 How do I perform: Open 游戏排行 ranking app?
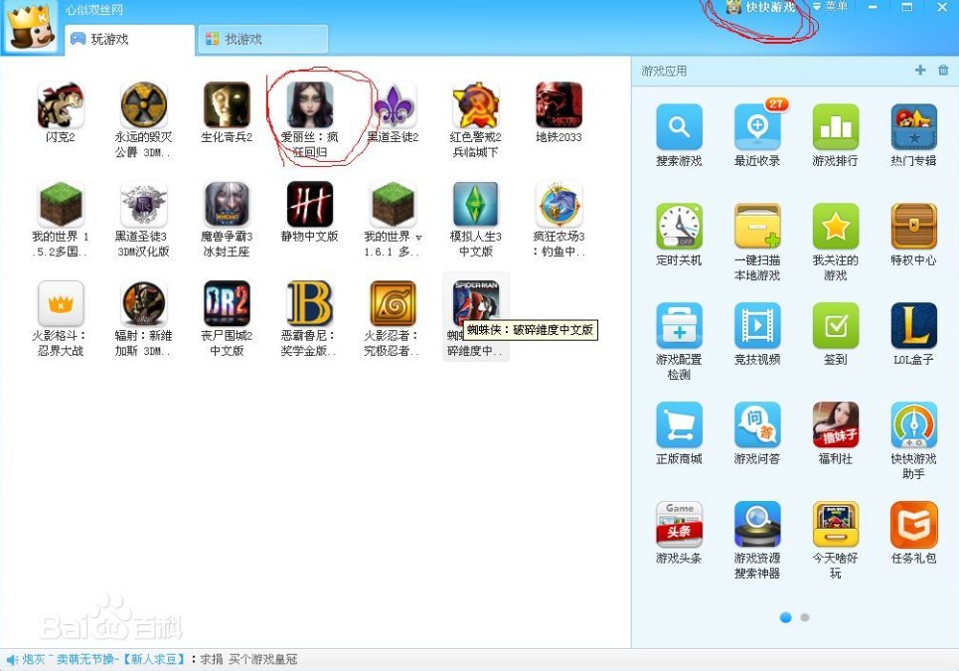click(836, 127)
